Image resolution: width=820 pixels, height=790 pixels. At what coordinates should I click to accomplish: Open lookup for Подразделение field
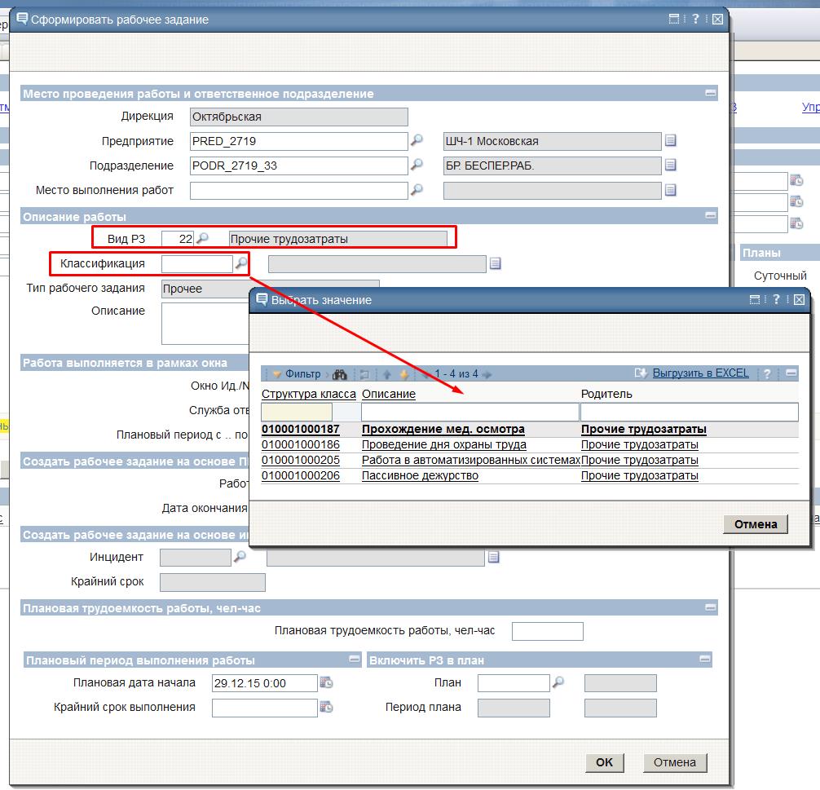click(x=417, y=166)
